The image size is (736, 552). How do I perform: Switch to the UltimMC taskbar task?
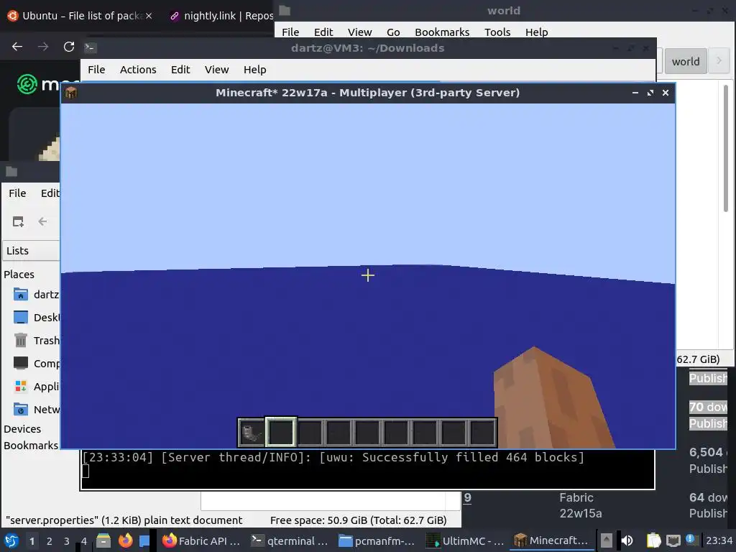coord(465,540)
